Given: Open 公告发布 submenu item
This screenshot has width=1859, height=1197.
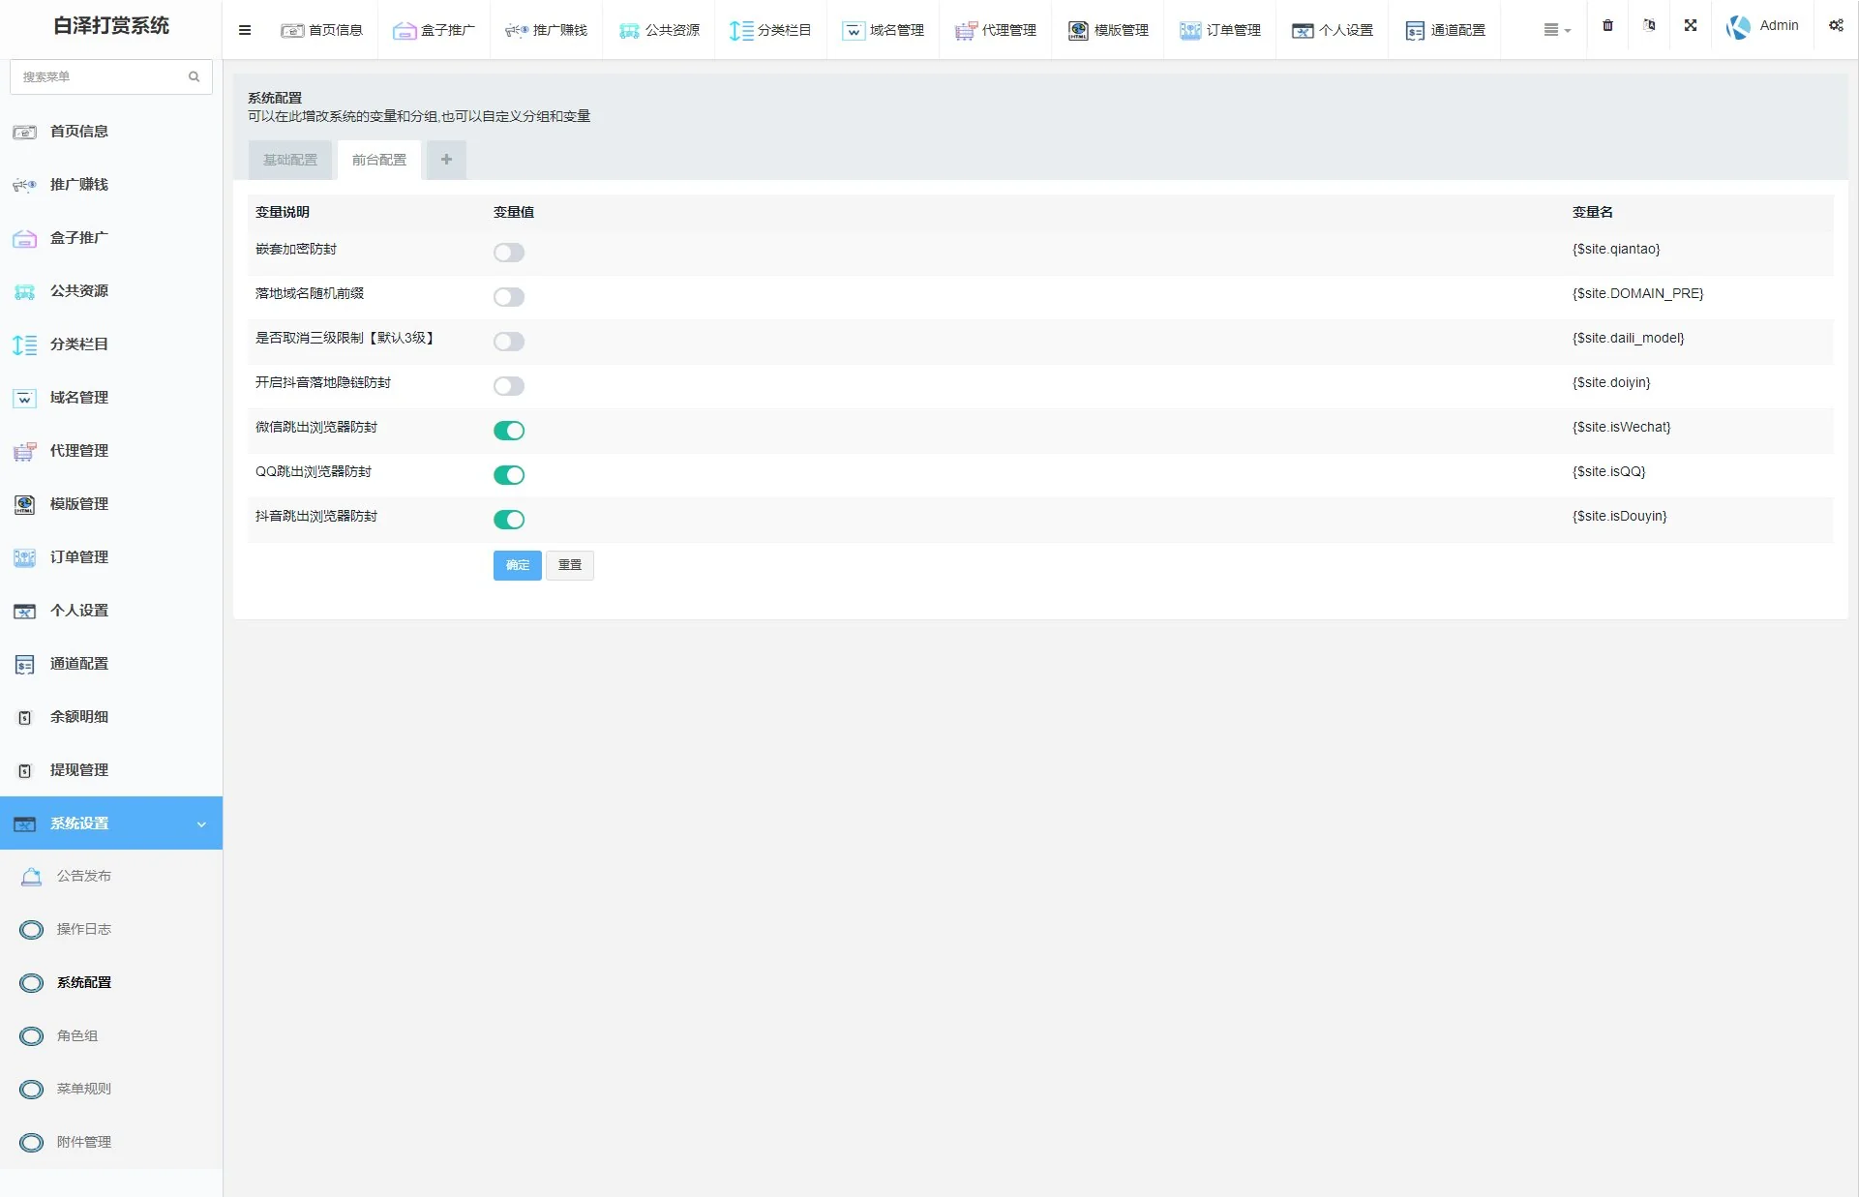Looking at the screenshot, I should click(84, 876).
